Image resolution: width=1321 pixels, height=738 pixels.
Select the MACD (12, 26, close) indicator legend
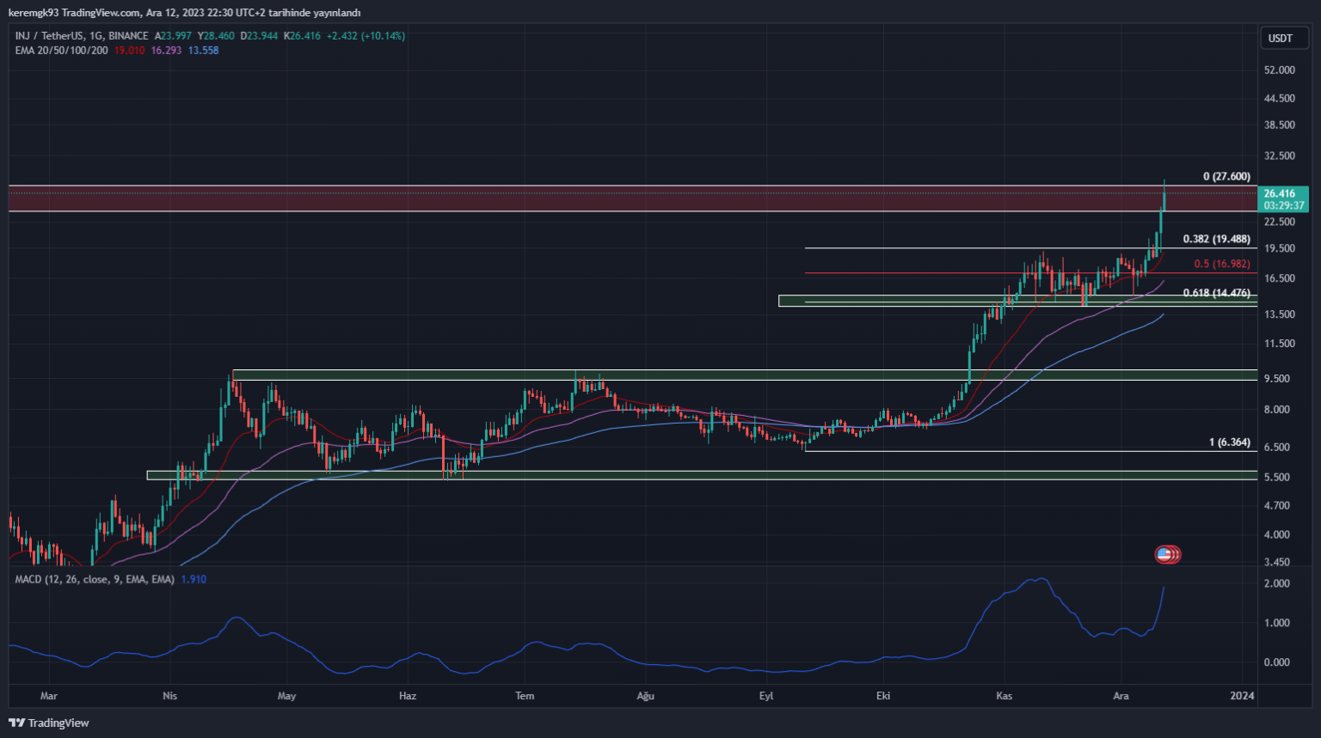click(x=95, y=580)
